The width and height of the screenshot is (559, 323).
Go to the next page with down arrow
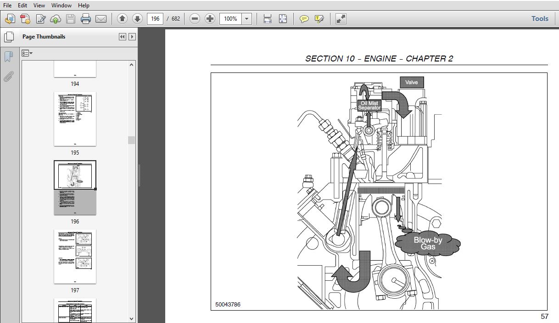click(137, 19)
